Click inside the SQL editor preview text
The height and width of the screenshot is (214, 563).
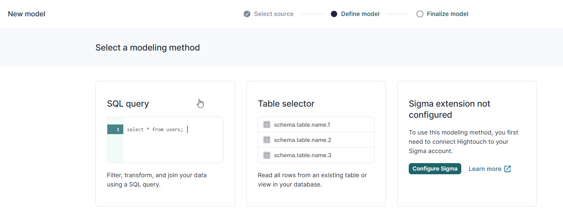(155, 130)
